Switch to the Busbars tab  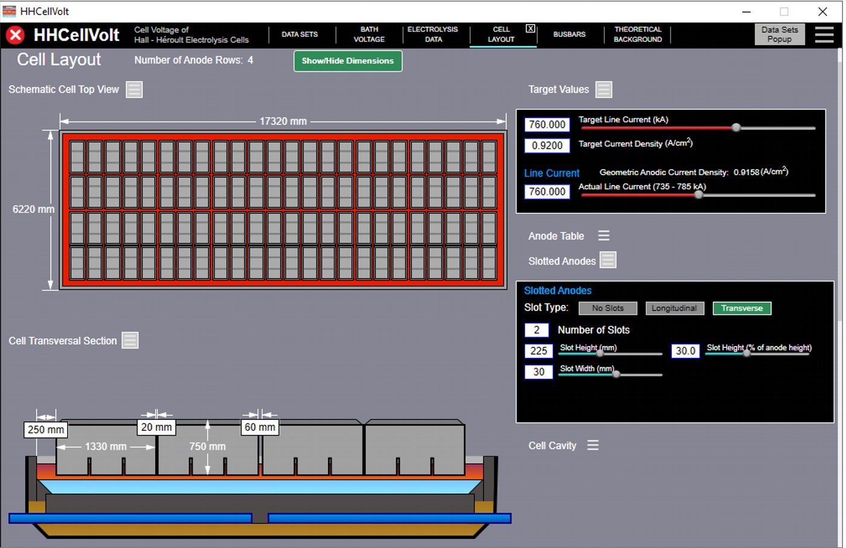pos(569,34)
